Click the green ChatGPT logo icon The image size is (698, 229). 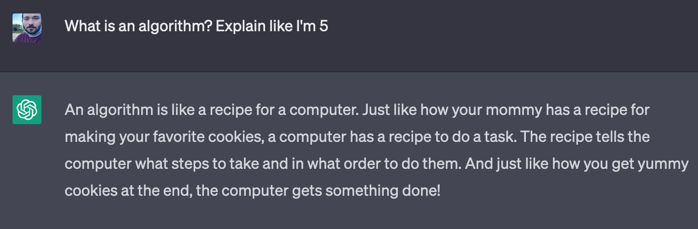[27, 110]
